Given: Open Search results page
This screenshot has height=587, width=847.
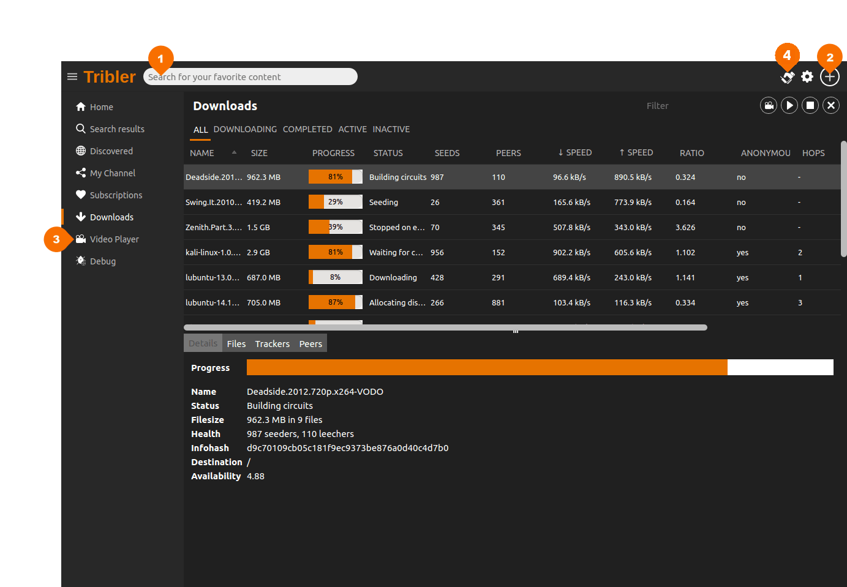Looking at the screenshot, I should (122, 129).
